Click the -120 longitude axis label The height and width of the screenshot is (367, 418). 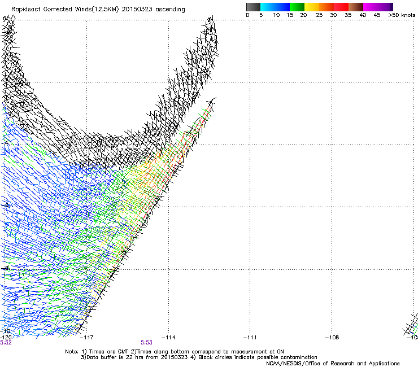pos(6,338)
